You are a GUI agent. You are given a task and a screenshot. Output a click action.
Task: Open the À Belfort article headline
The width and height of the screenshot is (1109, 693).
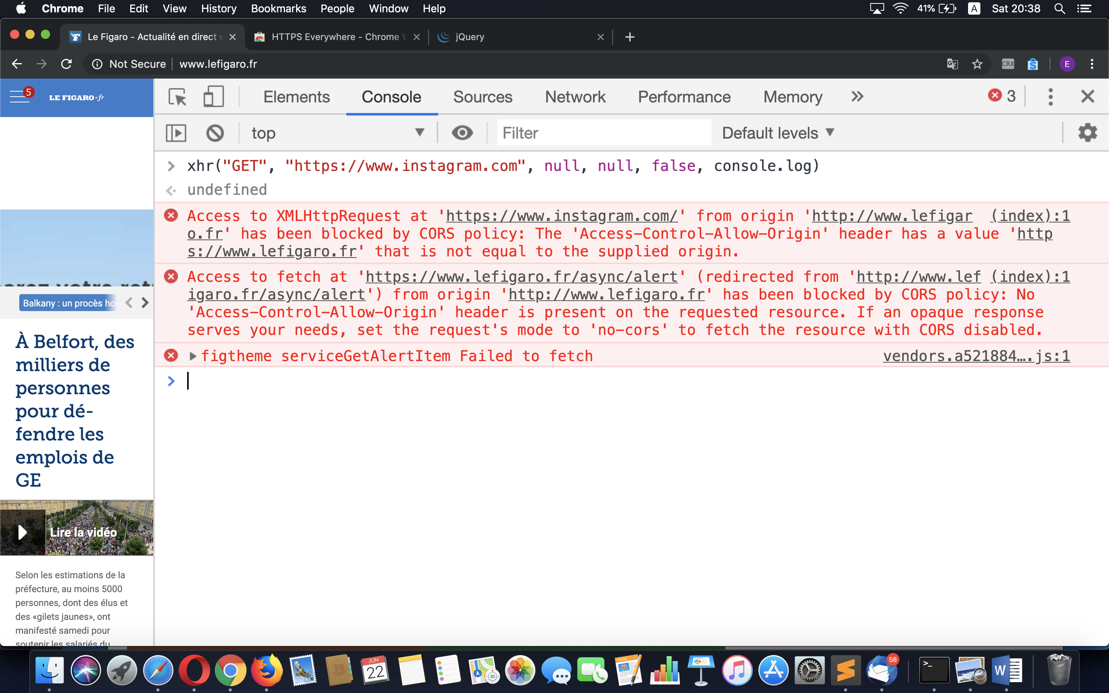[75, 411]
